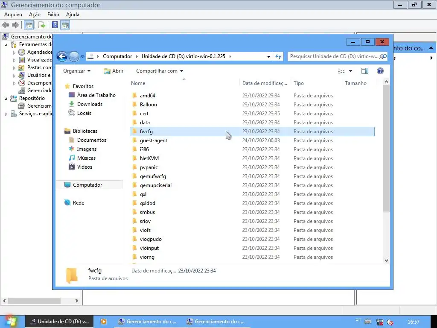Viewport: 437px width, 328px height.
Task: Select the qemupciserial folder
Action: tap(252, 185)
